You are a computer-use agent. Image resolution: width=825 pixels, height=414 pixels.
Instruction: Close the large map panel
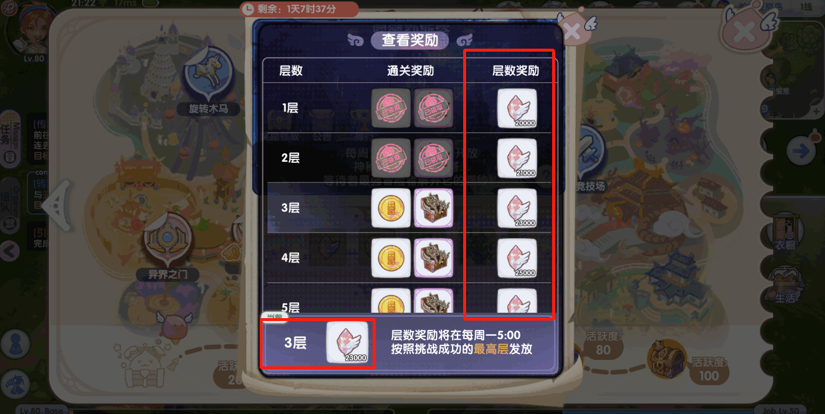745,32
